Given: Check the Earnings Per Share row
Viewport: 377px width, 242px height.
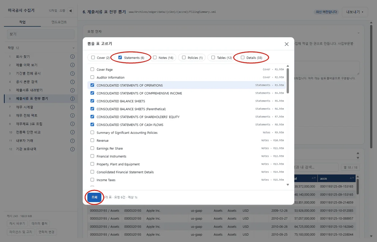Looking at the screenshot, I should click(92, 148).
